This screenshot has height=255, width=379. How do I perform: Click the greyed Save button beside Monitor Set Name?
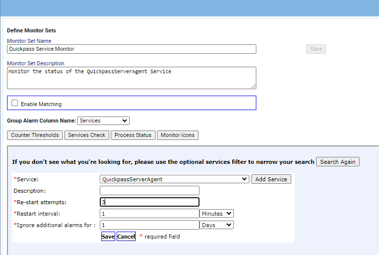316,49
